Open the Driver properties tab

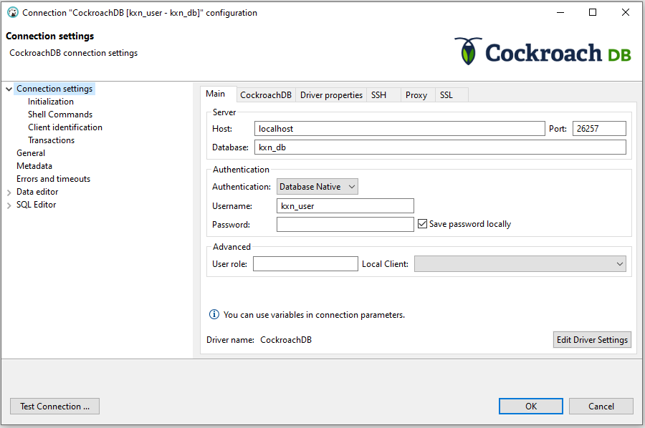tap(331, 95)
